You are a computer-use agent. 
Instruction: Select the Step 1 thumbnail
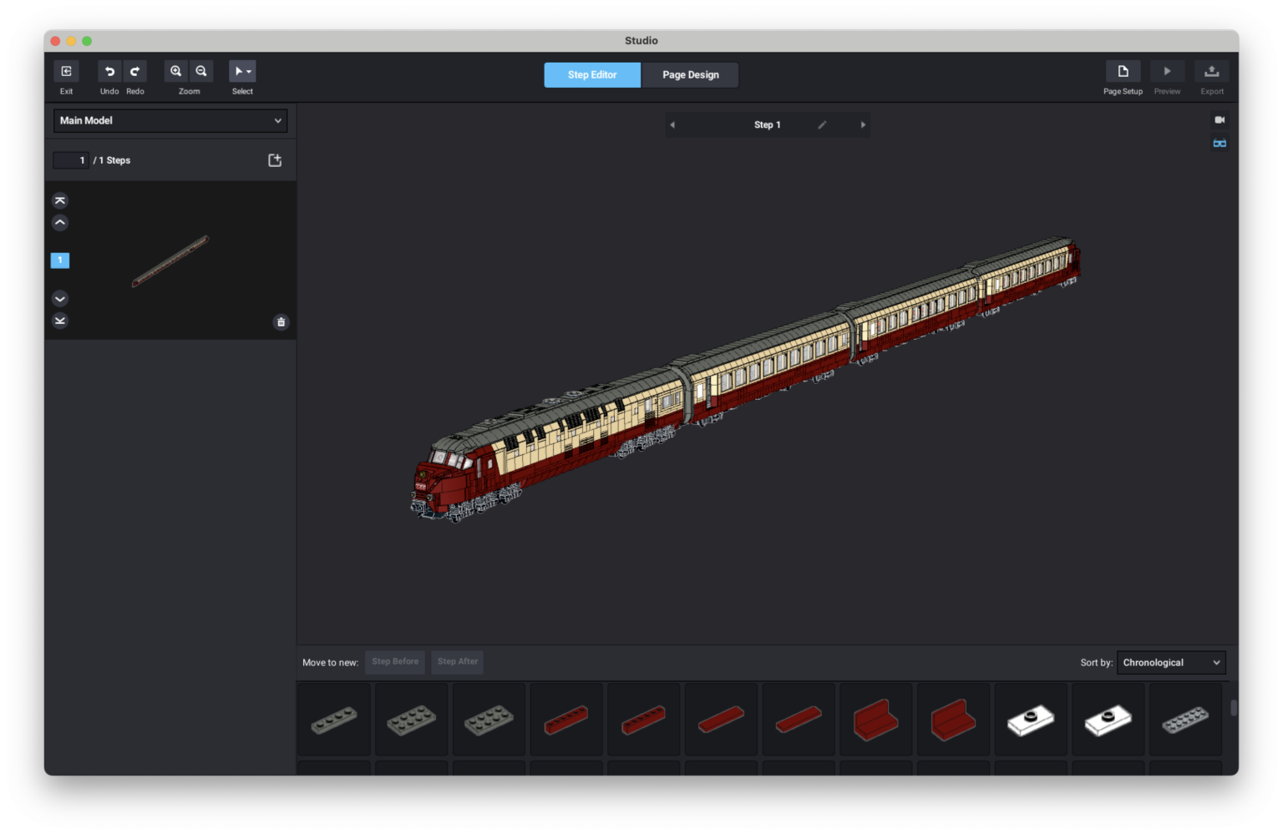click(x=170, y=260)
